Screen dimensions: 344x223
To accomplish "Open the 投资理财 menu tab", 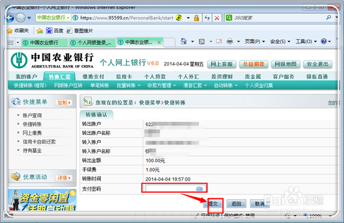I will tap(222, 77).
